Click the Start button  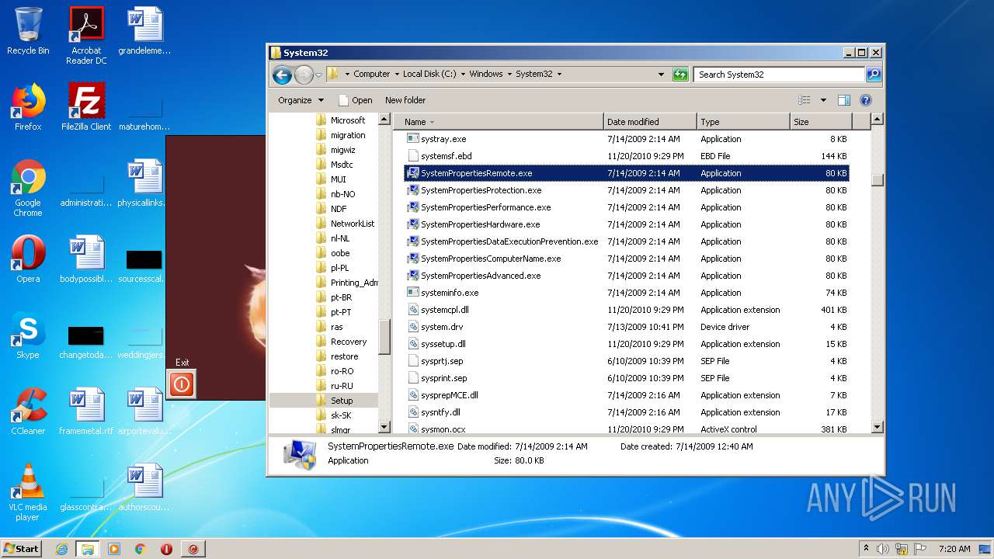[x=22, y=549]
